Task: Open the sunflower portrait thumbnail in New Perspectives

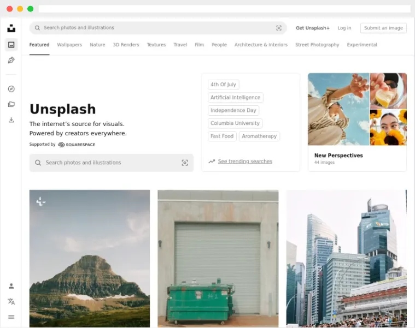Action: pyautogui.click(x=388, y=128)
